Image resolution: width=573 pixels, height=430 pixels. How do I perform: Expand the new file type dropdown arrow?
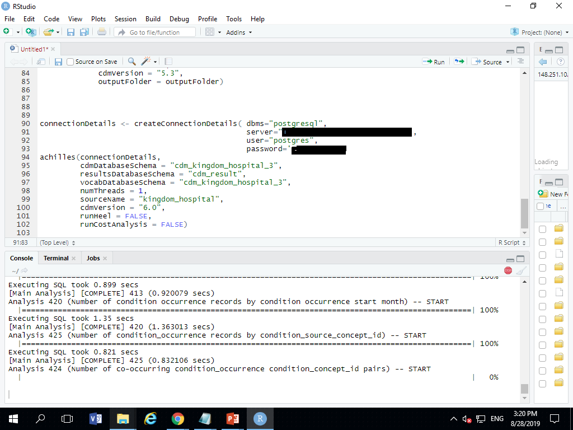(18, 32)
